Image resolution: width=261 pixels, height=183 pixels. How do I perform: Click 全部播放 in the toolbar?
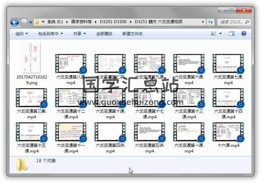(104, 34)
